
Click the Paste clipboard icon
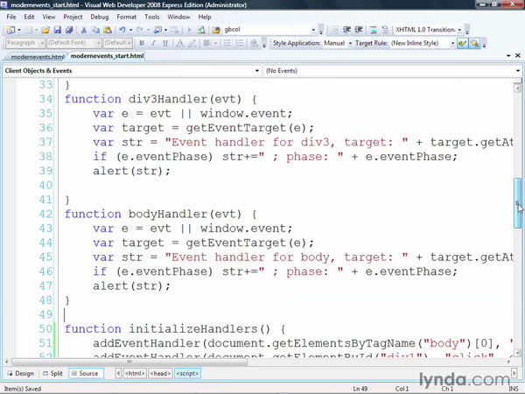tap(107, 29)
